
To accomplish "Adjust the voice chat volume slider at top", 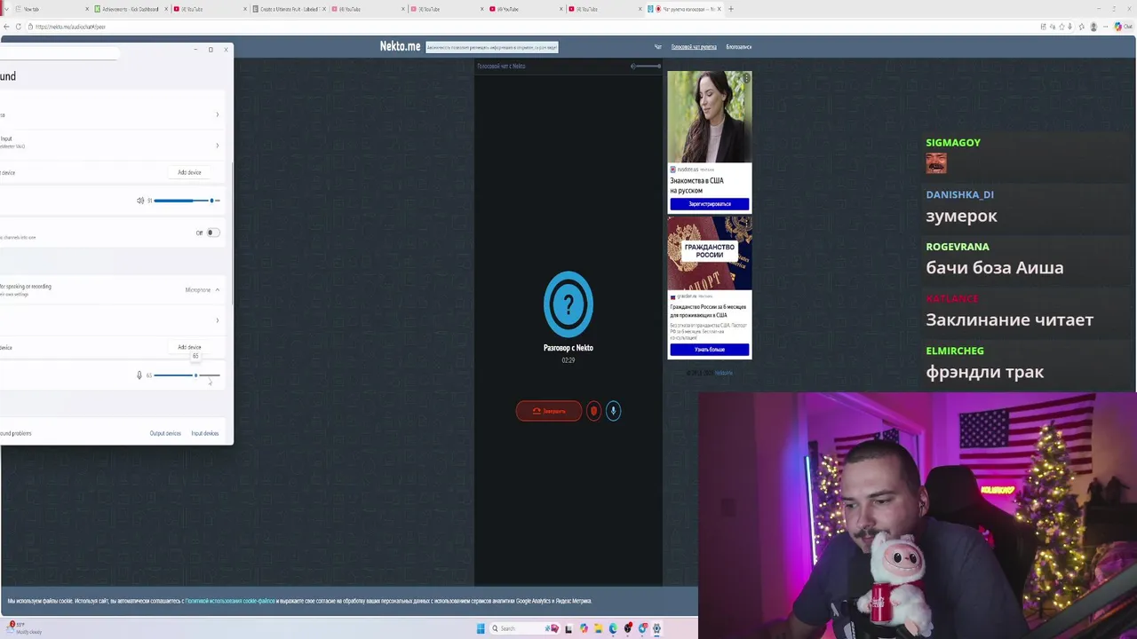I will (647, 67).
